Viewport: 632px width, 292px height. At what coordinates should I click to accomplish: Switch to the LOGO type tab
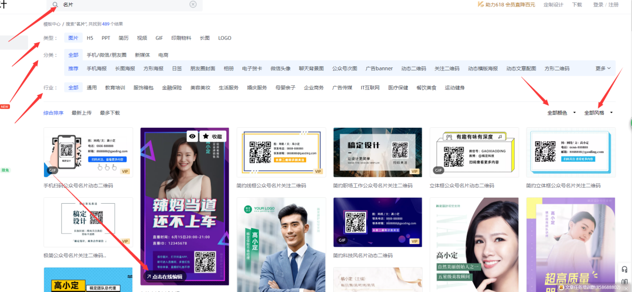(x=224, y=38)
